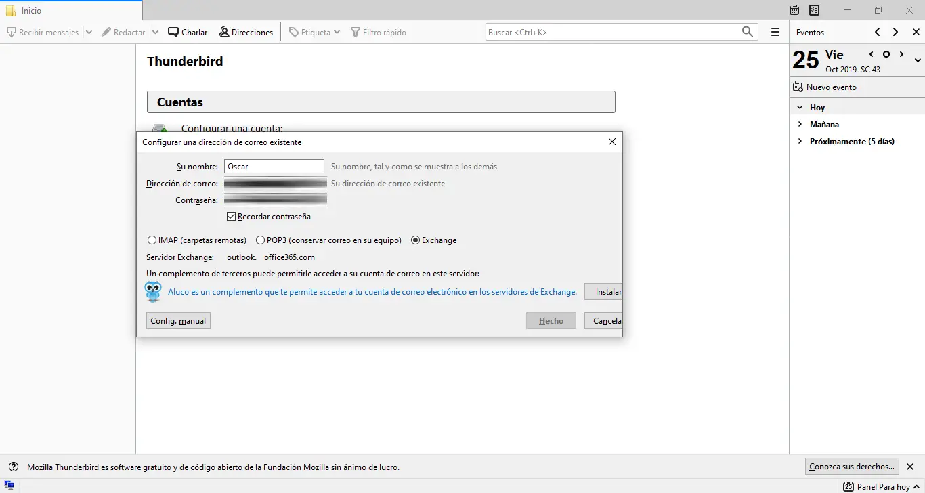
Task: Go to the next day
Action: pyautogui.click(x=901, y=54)
